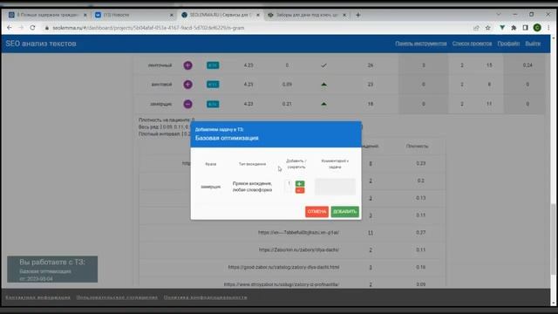This screenshot has width=558, height=314.
Task: Switch to the first browser tab
Action: 47,15
